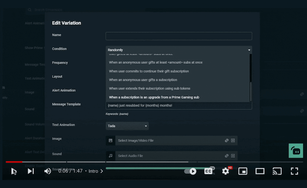Click the Keywords: {name} hint text

(117, 114)
